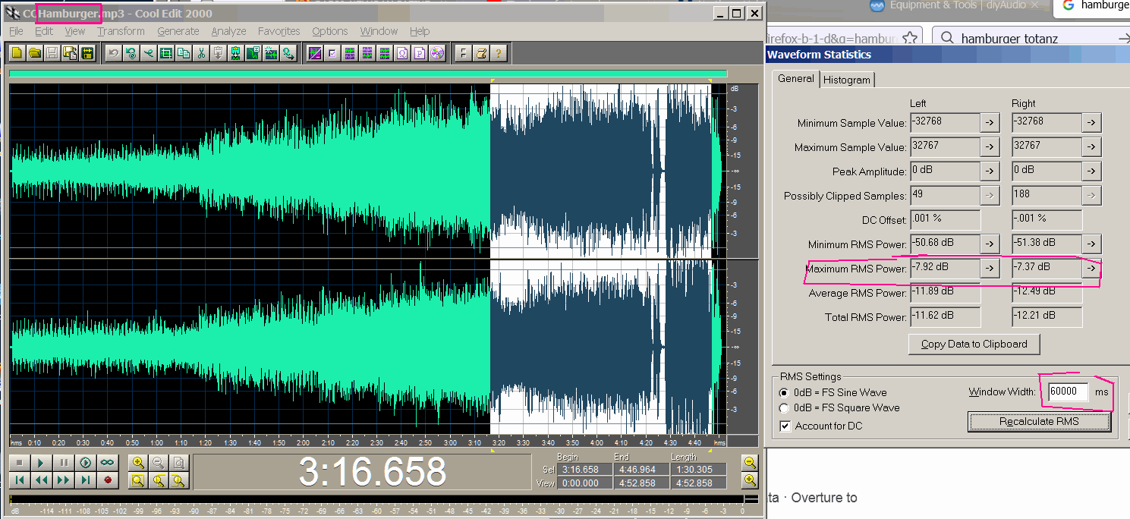Start playback with the Play button
This screenshot has width=1130, height=519.
pyautogui.click(x=42, y=462)
